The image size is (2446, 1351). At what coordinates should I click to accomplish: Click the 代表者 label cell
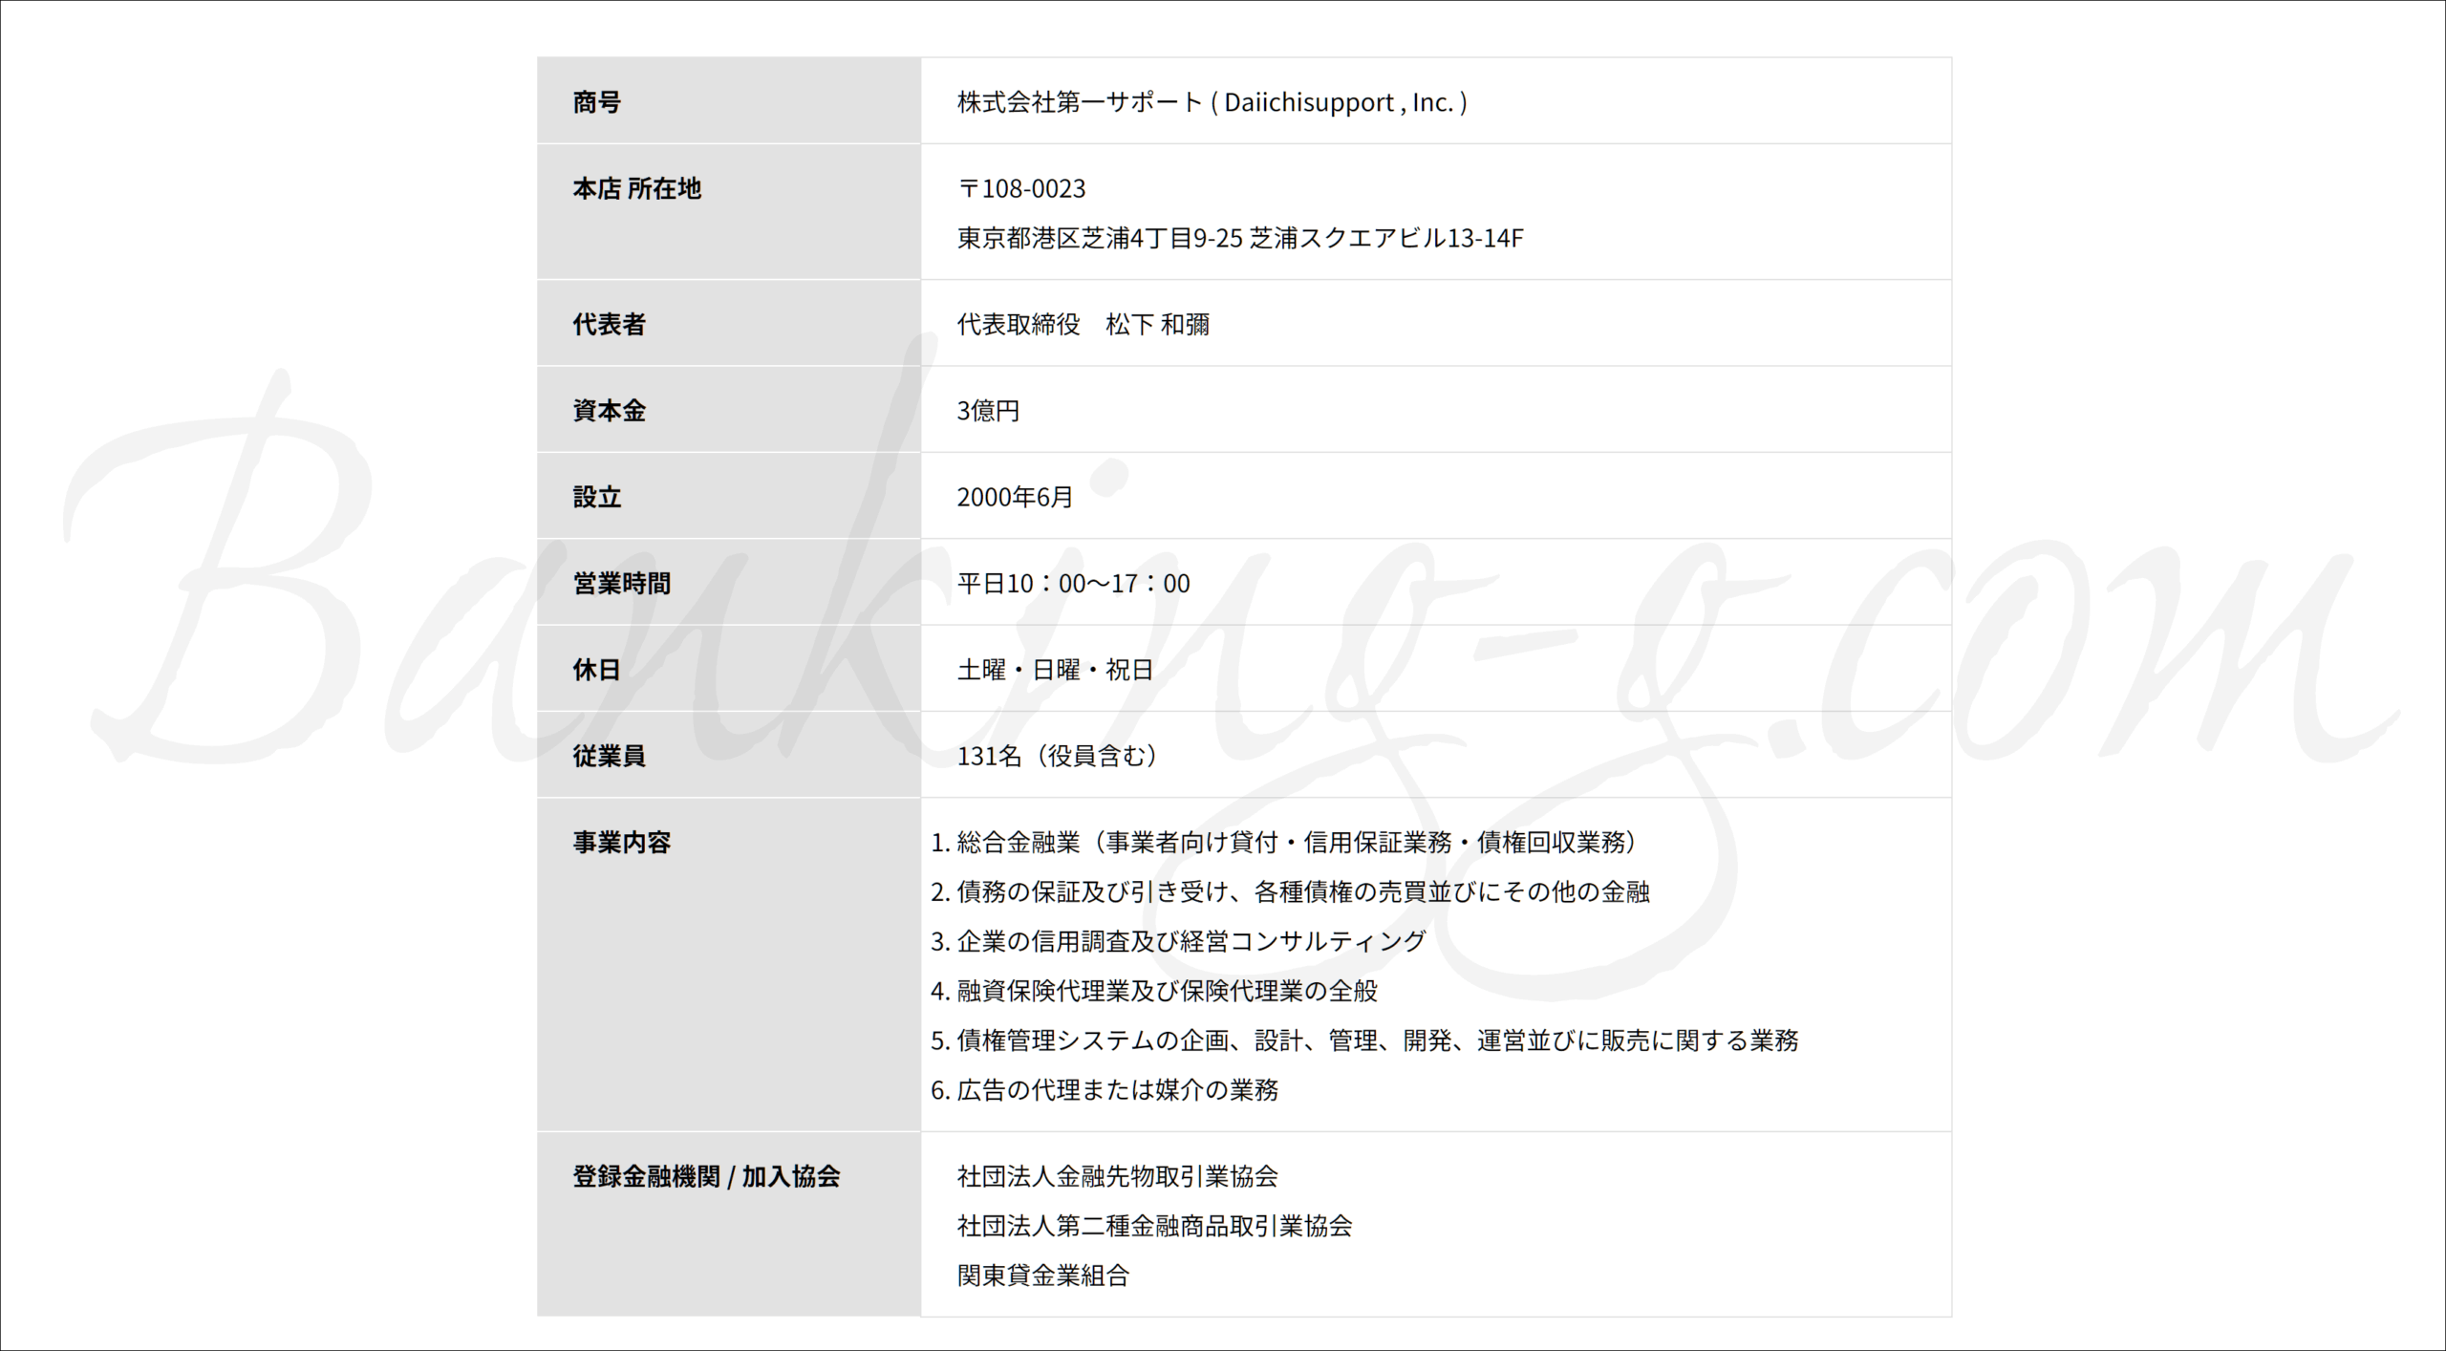[x=609, y=325]
